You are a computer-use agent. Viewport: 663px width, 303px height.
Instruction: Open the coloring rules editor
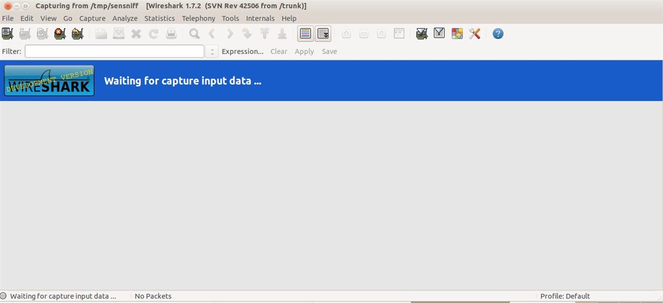[457, 34]
